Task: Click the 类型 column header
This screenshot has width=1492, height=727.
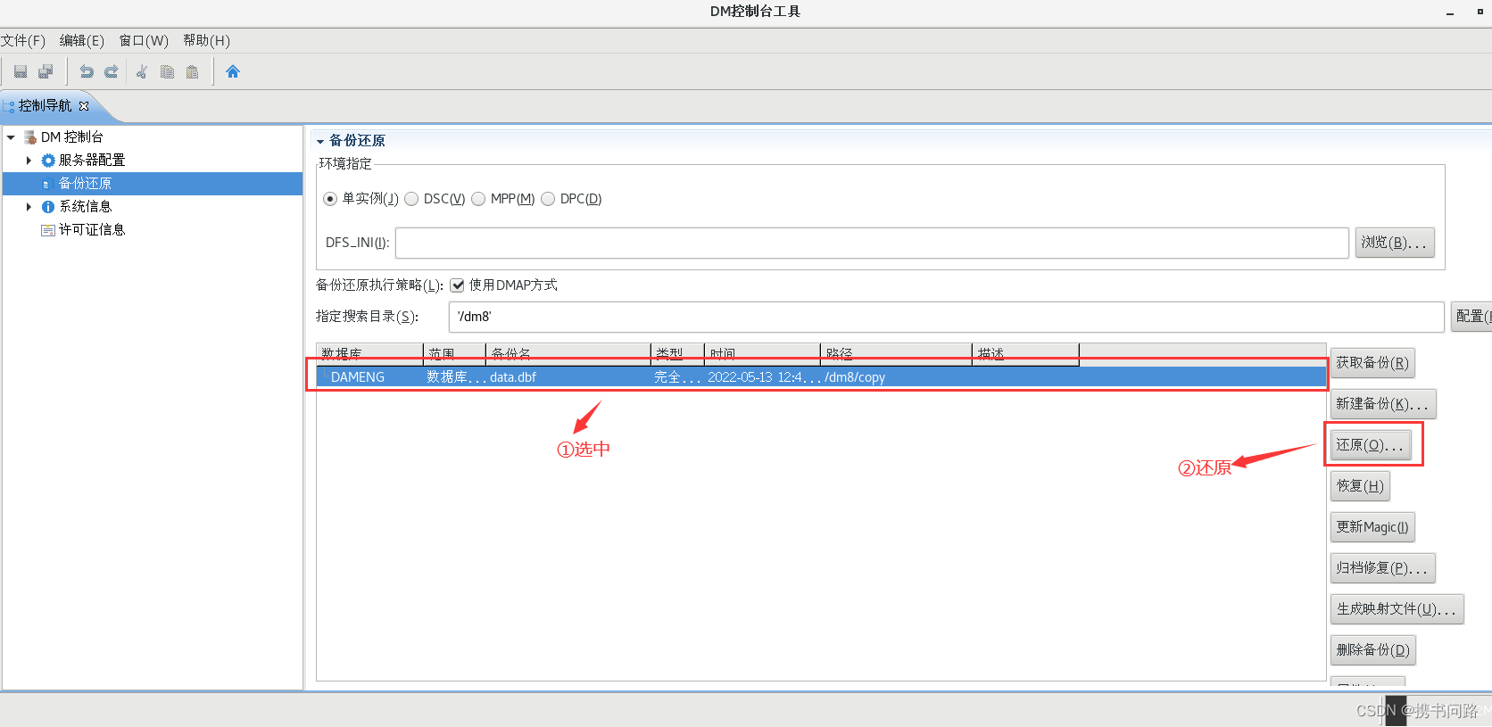Action: pos(677,354)
